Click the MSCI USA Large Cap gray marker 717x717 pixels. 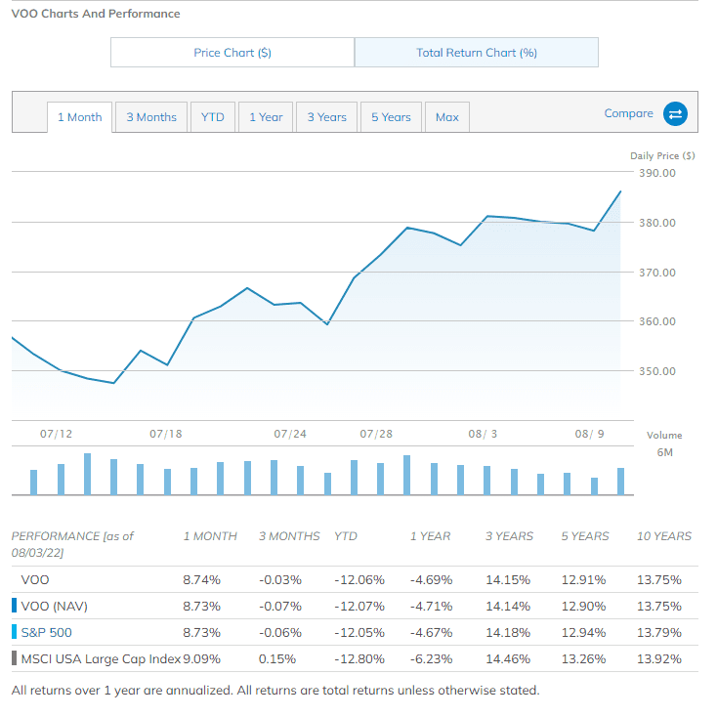pos(15,658)
